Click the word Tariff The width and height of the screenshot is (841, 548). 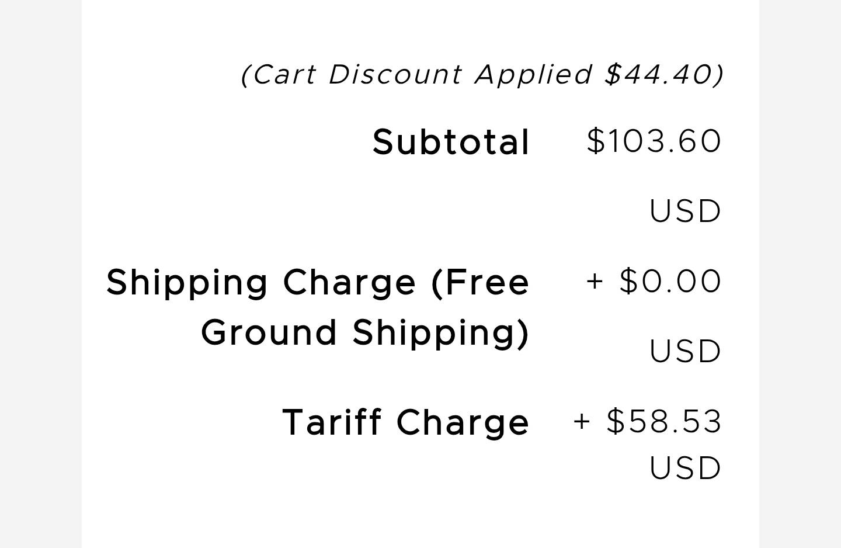332,422
